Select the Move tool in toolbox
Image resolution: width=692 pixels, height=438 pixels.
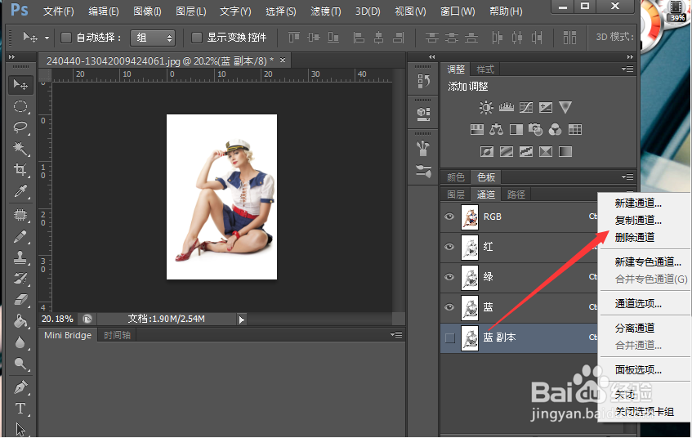click(20, 84)
